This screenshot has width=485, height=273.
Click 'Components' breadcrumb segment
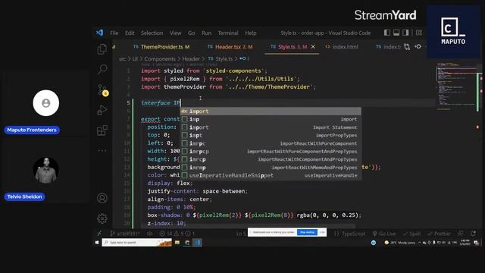coord(160,58)
